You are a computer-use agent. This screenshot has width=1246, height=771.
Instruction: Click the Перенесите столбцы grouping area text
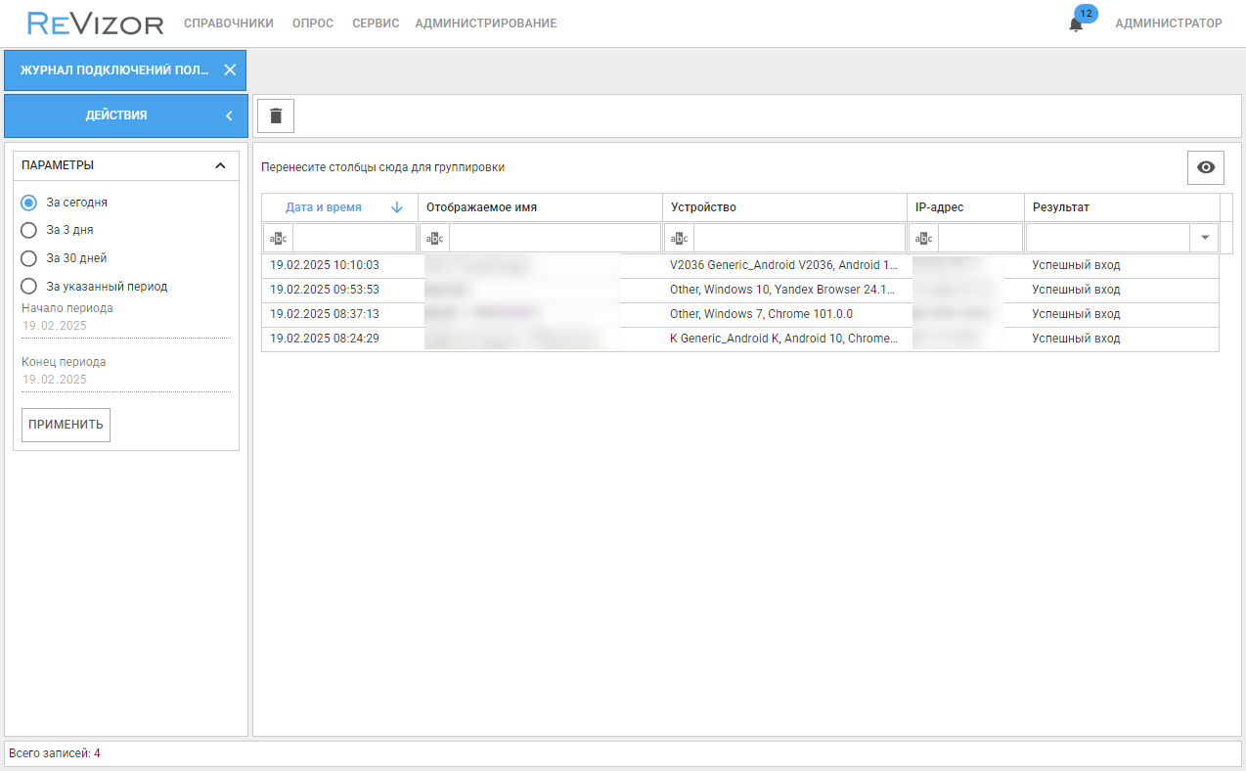pos(382,167)
